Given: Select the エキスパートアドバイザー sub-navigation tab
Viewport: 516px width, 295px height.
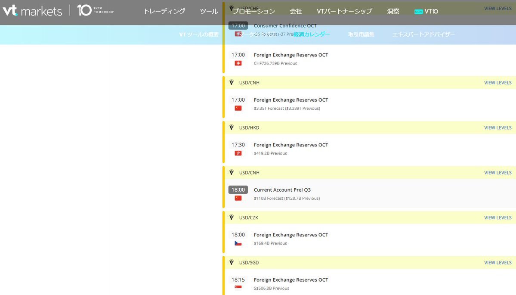Looking at the screenshot, I should tap(423, 34).
